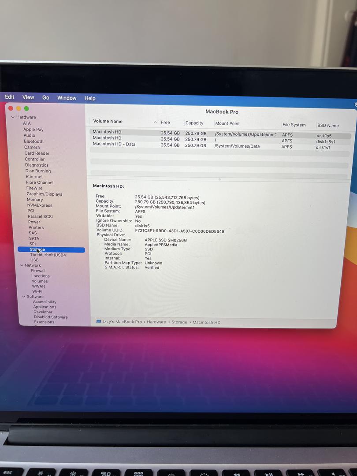Collapse the Network section chevron in sidebar
The width and height of the screenshot is (357, 476).
pos(22,265)
